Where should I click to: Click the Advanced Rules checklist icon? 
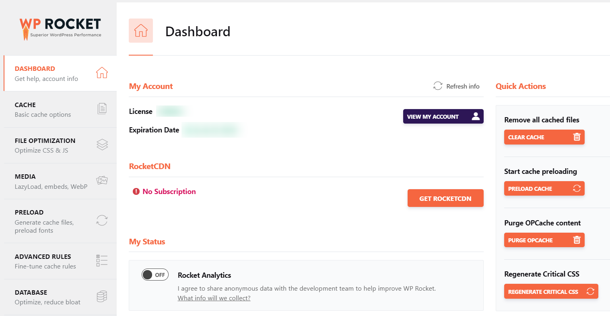coord(102,260)
